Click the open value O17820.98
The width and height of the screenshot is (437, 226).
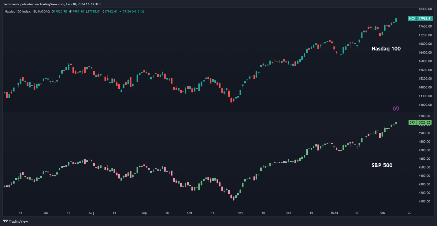pyautogui.click(x=60, y=12)
